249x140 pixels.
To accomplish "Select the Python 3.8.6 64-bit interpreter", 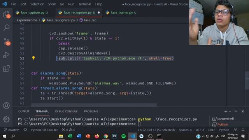I will (44, 130).
